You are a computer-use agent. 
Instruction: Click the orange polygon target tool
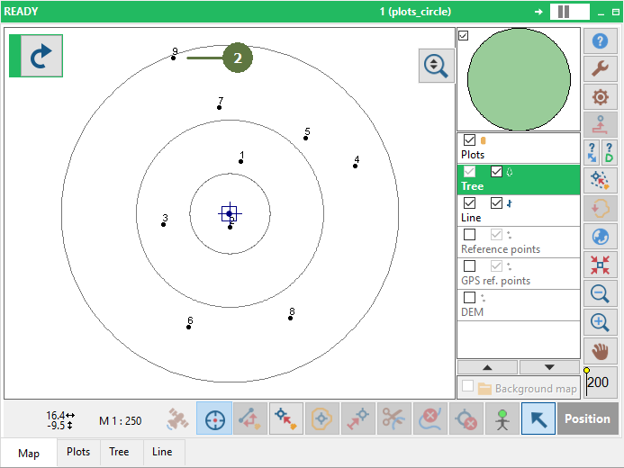pos(322,418)
